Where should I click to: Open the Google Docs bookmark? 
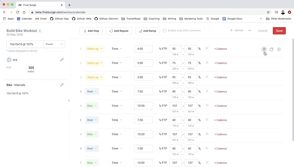[x=232, y=19]
